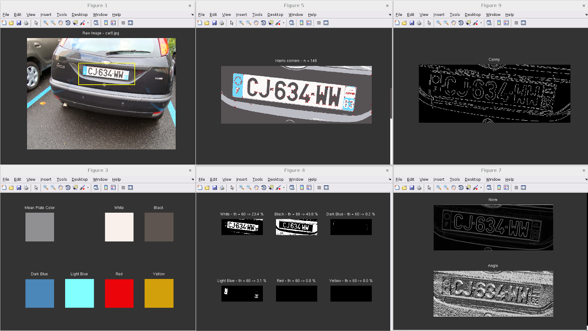
Task: Open the Tools menu in Figure 1
Action: (x=61, y=15)
